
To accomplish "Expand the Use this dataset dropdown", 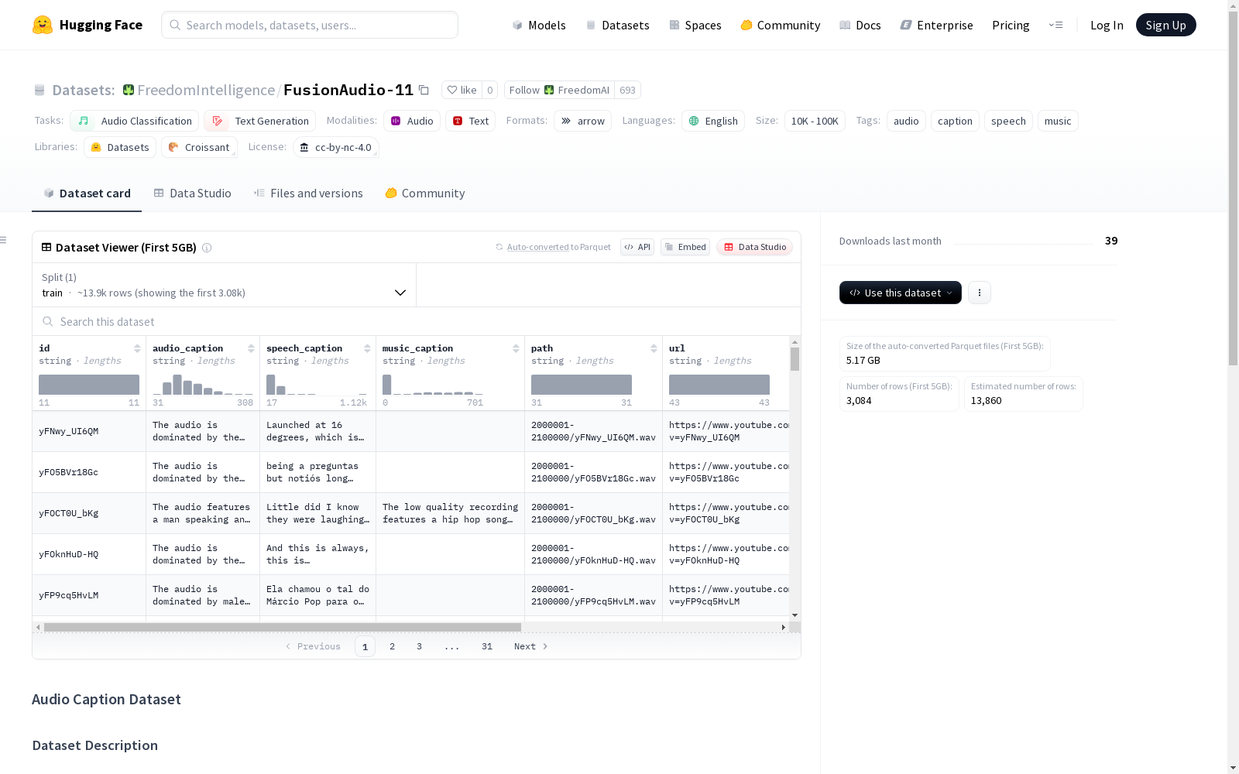I will pyautogui.click(x=901, y=293).
